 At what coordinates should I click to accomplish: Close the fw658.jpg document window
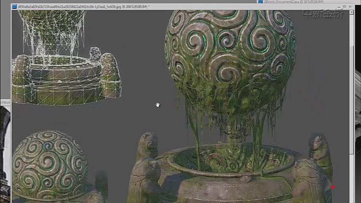[x=350, y=7]
